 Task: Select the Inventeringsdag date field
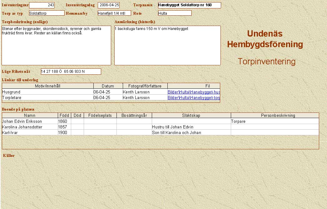108,5
